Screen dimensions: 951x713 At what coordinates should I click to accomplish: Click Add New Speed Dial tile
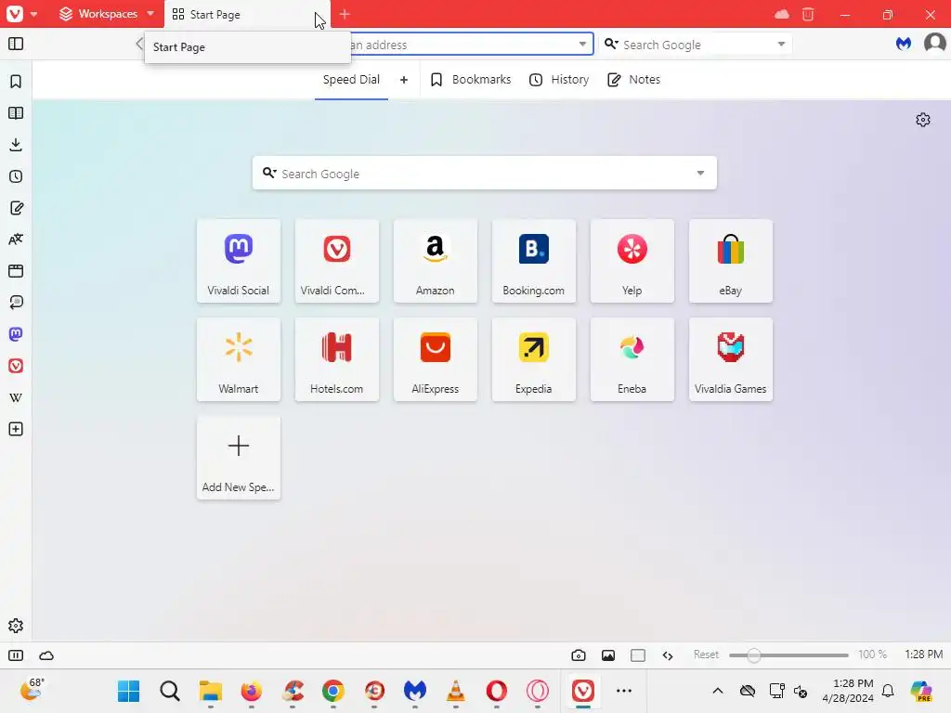239,458
